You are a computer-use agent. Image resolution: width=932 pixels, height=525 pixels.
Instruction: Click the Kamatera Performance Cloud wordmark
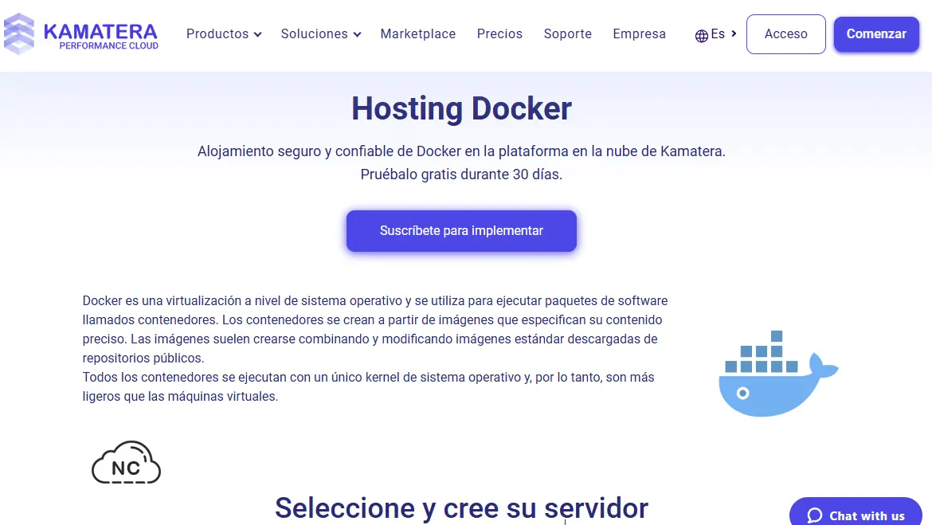point(100,35)
